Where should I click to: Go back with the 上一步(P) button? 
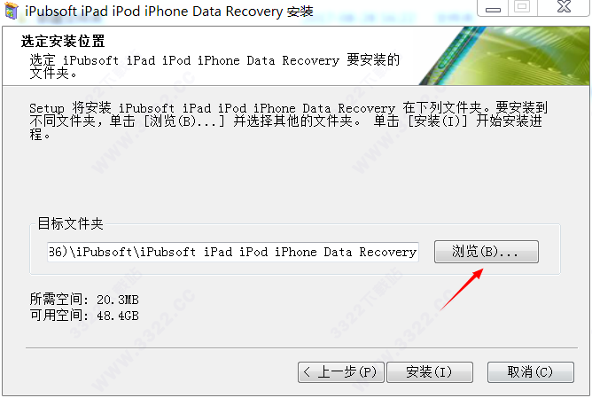[x=341, y=372]
